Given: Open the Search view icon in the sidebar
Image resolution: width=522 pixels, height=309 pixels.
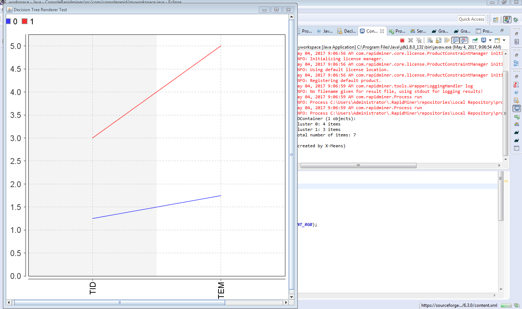Looking at the screenshot, I should 516,85.
